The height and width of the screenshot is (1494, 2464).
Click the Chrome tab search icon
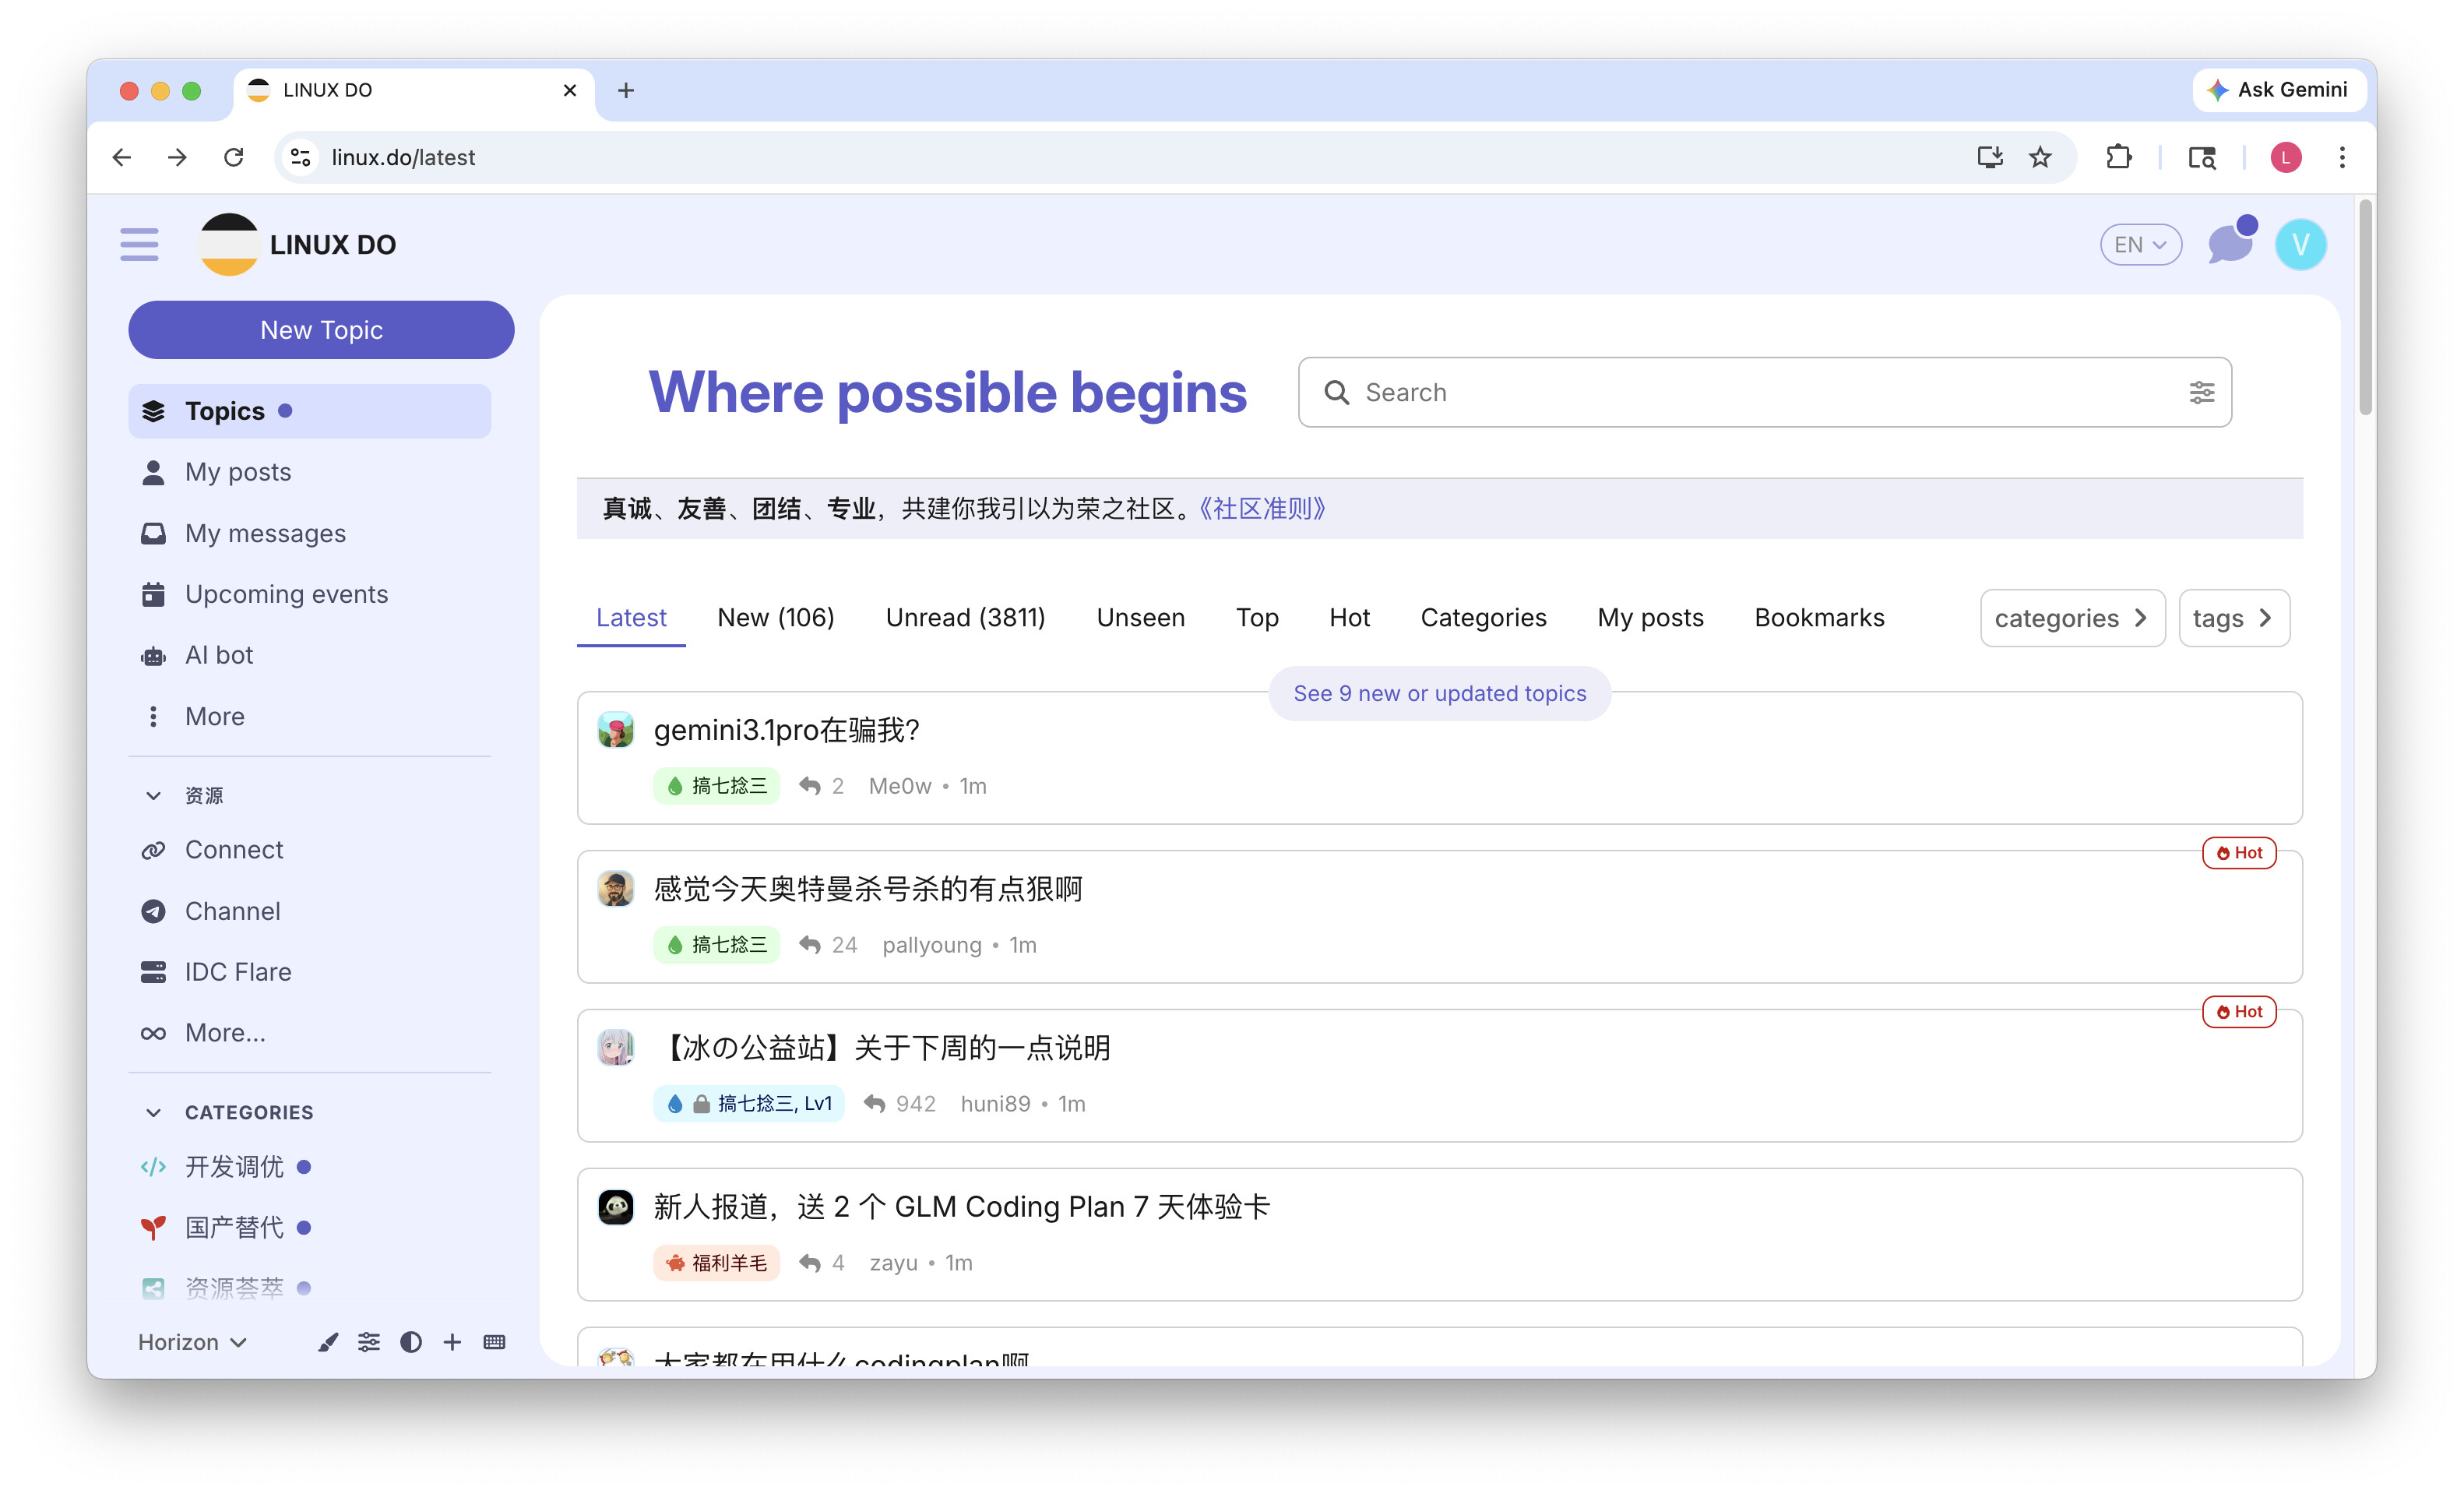click(x=2202, y=157)
